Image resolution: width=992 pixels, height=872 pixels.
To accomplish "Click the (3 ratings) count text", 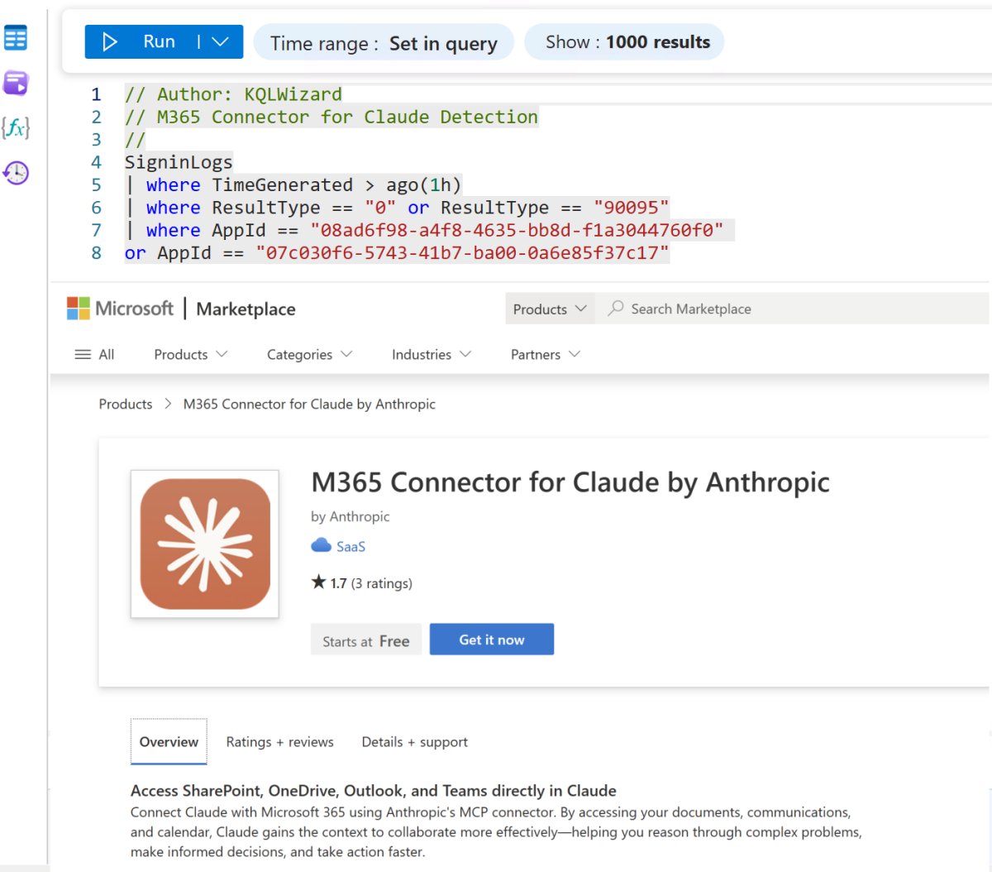I will click(381, 583).
